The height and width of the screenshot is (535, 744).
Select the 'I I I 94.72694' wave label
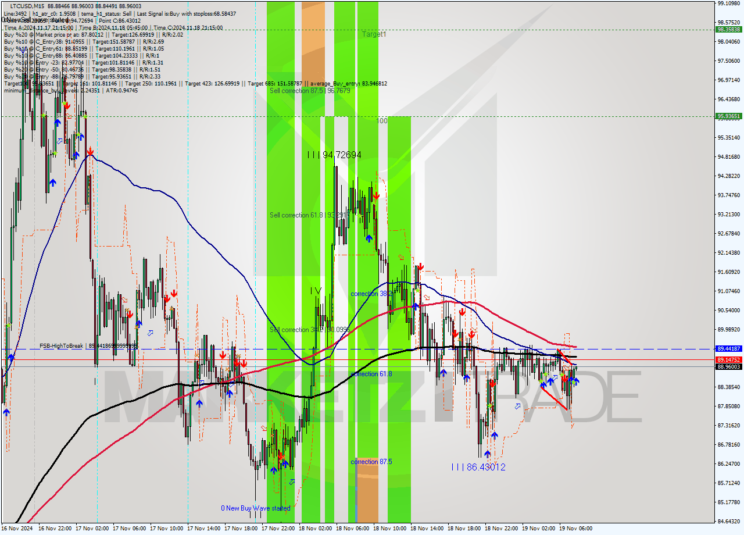pyautogui.click(x=334, y=155)
